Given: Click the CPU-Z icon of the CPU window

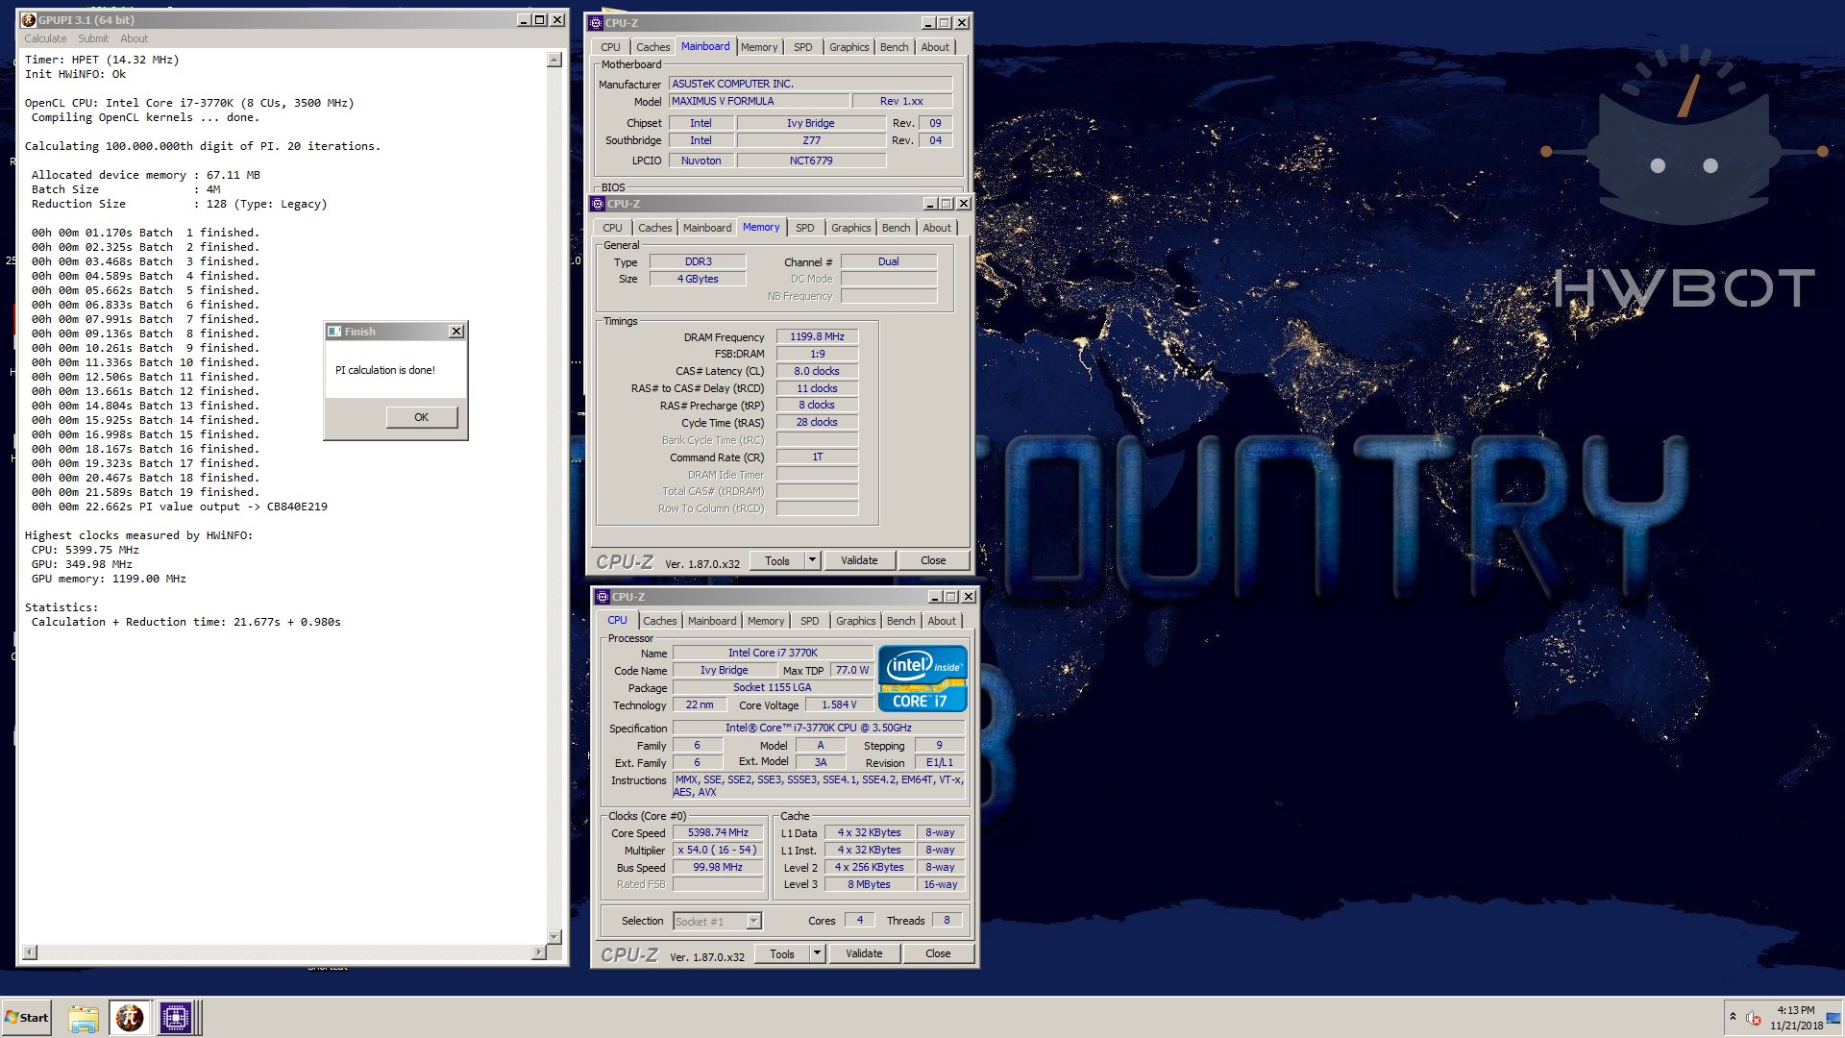Looking at the screenshot, I should pyautogui.click(x=603, y=597).
